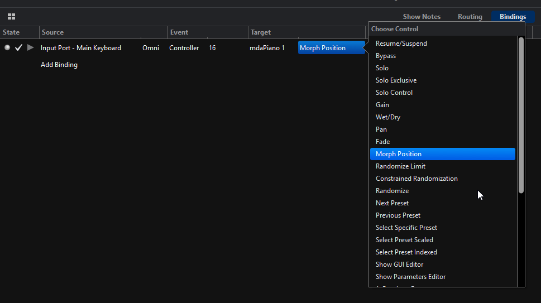Select Solo Control entry
The height and width of the screenshot is (303, 541).
[443, 93]
